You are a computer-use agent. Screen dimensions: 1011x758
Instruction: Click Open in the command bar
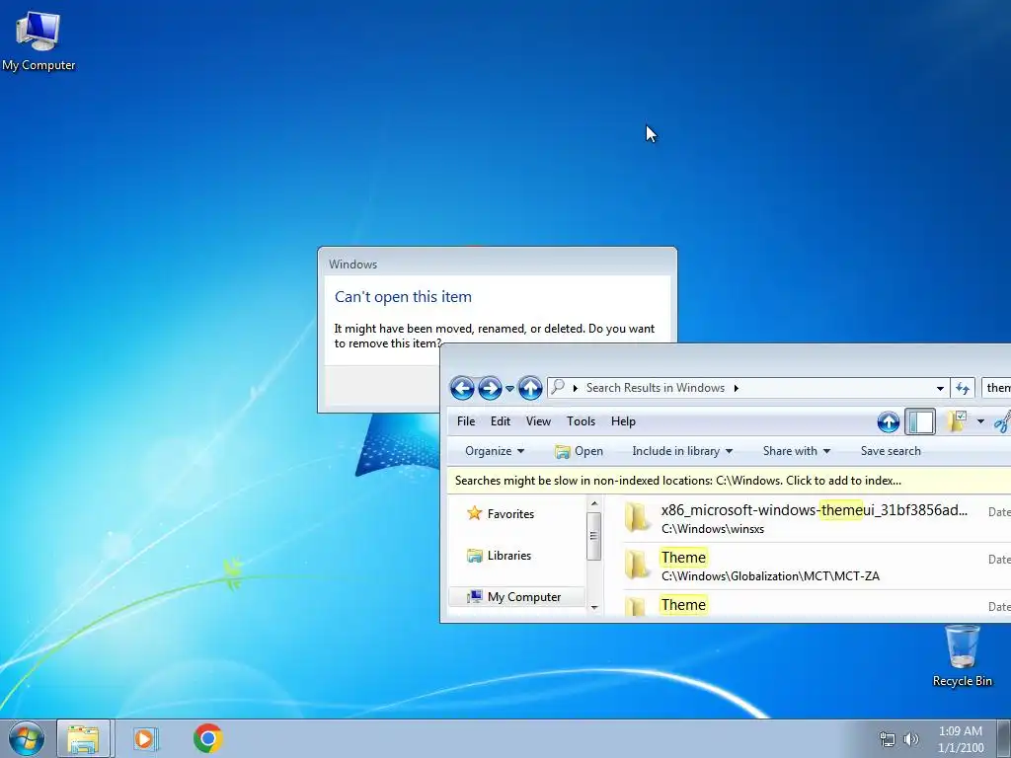579,451
